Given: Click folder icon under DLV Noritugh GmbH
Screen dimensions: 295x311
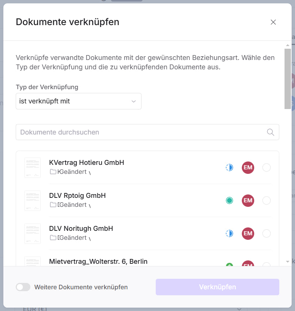Looking at the screenshot, I should [53, 238].
